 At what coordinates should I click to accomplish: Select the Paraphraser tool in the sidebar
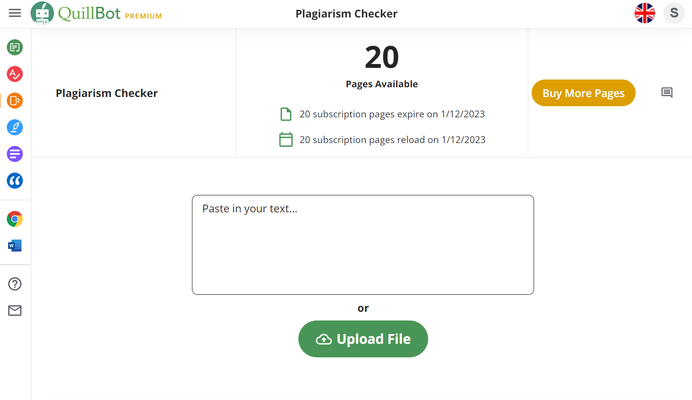(x=15, y=48)
